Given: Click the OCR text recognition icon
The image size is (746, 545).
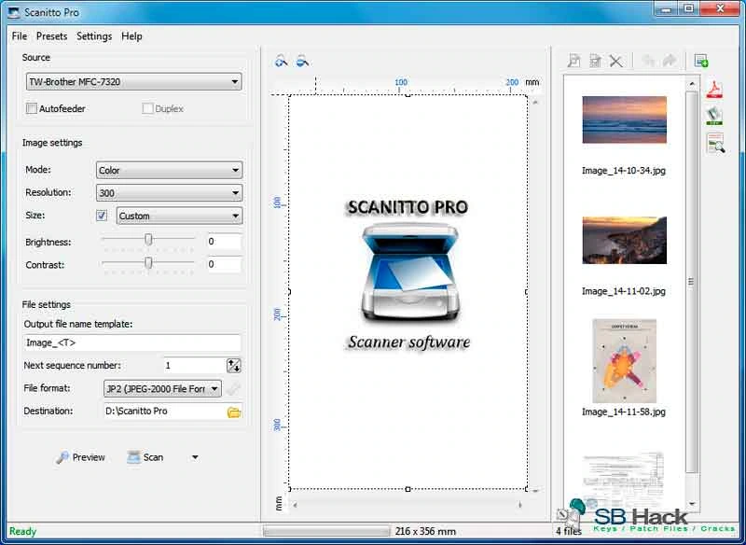Looking at the screenshot, I should [715, 144].
